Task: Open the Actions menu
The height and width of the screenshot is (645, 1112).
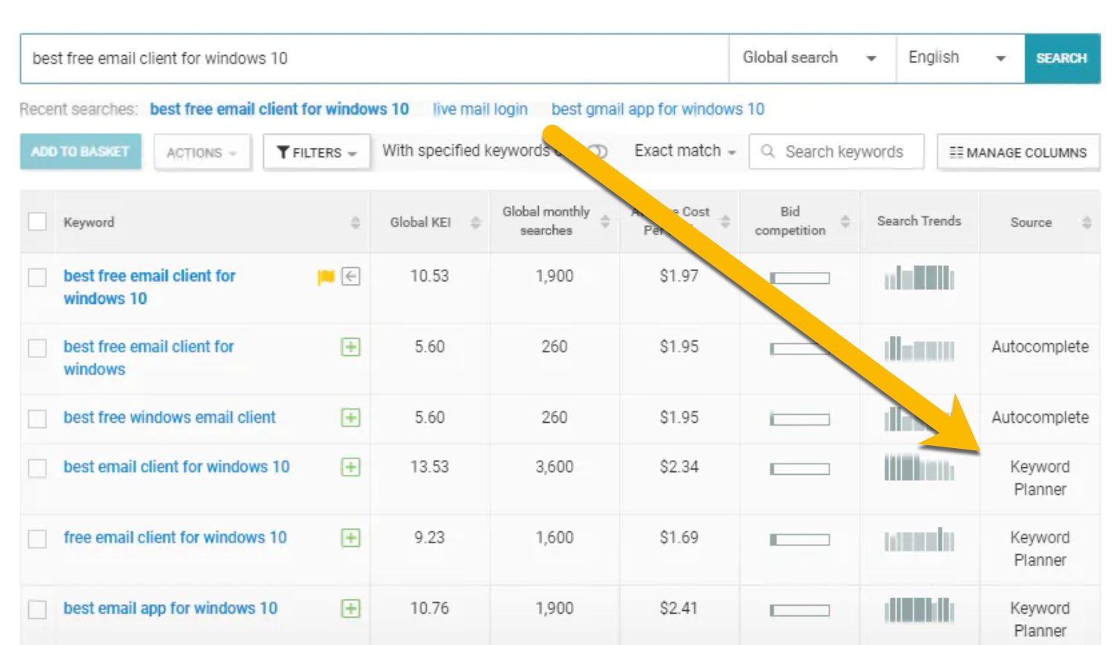Action: tap(201, 152)
